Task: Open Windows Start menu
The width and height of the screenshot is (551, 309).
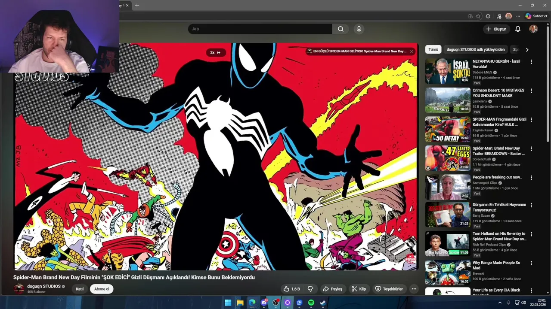Action: [228, 303]
